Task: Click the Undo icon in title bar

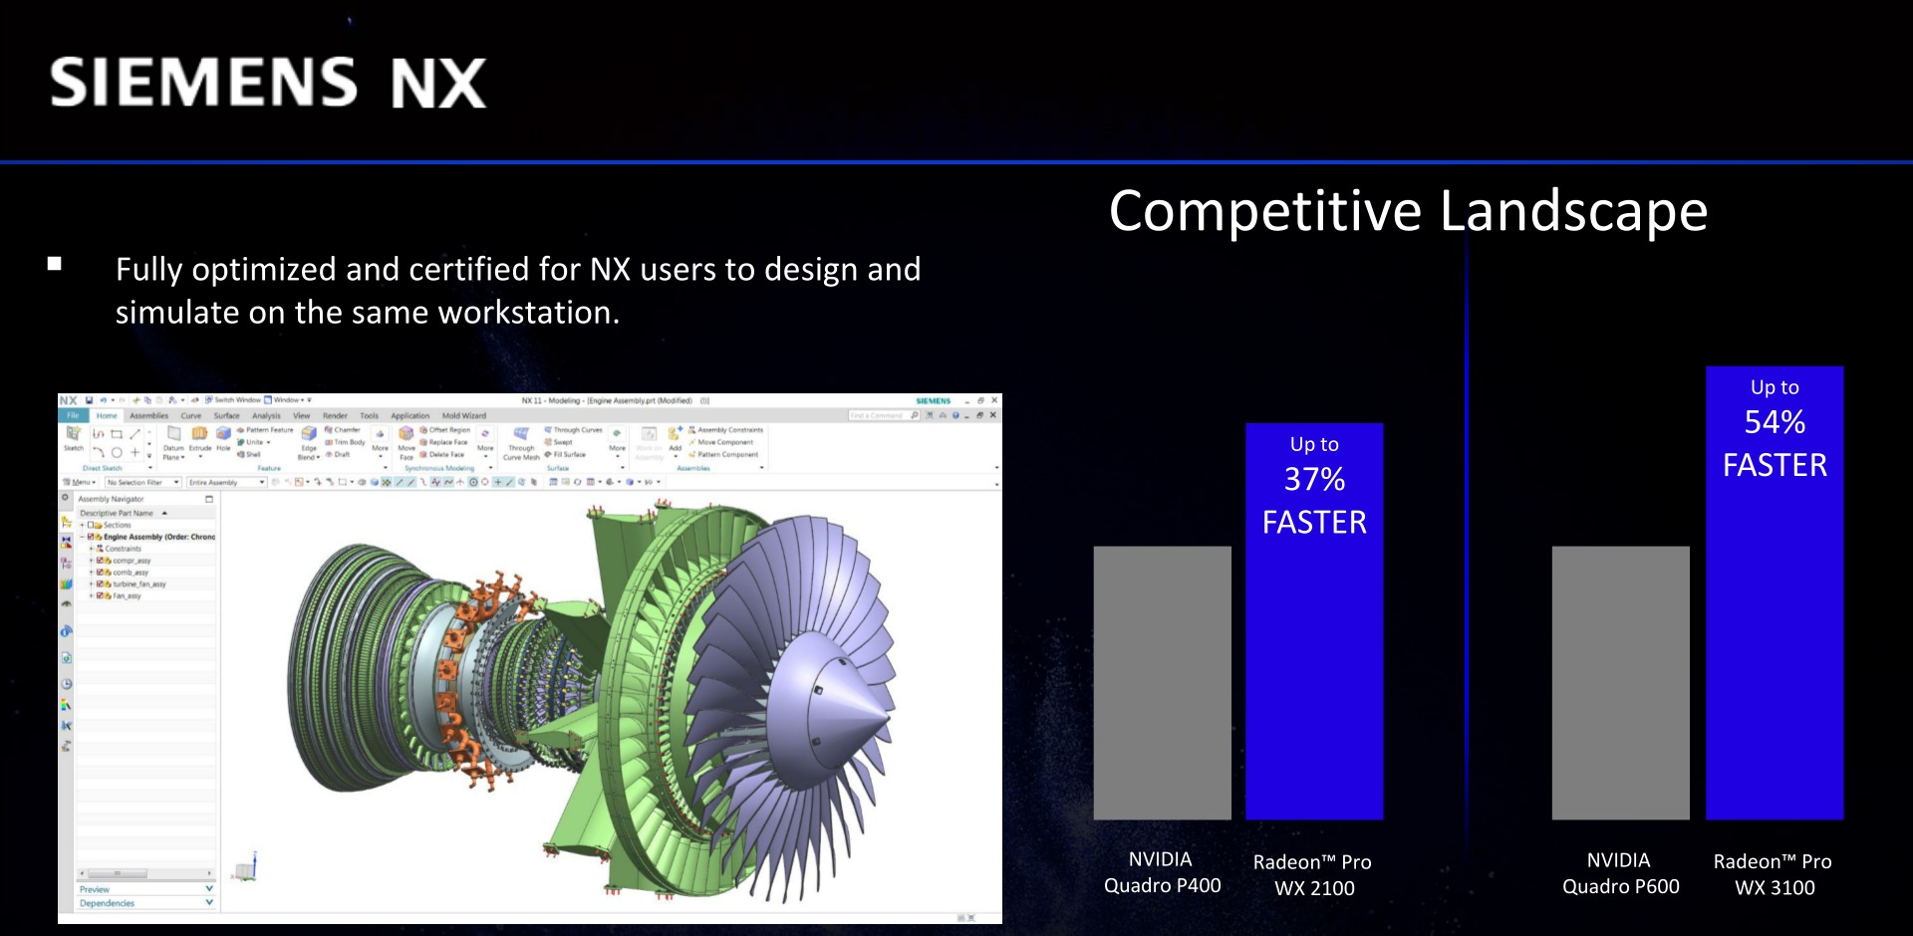Action: click(x=103, y=400)
